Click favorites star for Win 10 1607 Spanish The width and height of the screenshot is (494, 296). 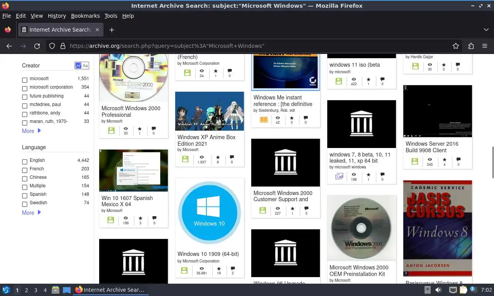tap(140, 218)
